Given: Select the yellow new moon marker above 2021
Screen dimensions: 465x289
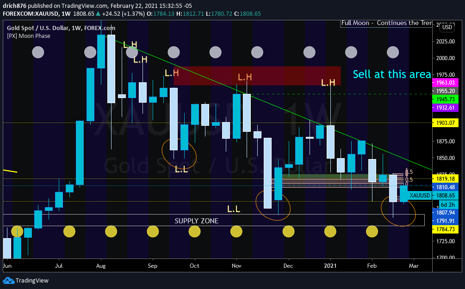Looking at the screenshot, I should pos(330,232).
